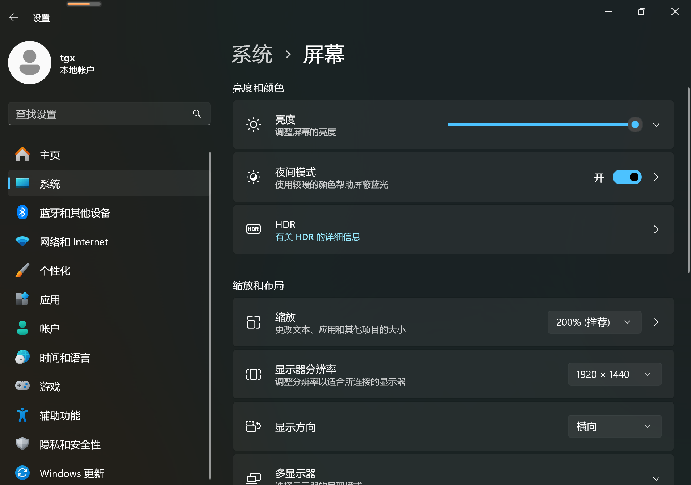Go to 系统 breadcrumb
The height and width of the screenshot is (485, 691).
252,54
